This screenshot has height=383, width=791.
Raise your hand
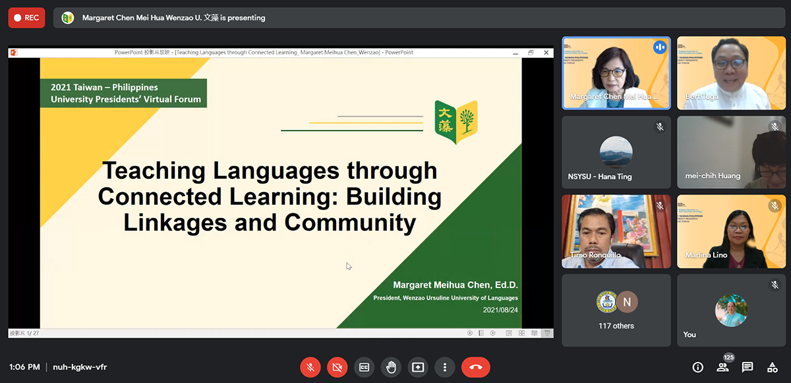pos(391,367)
